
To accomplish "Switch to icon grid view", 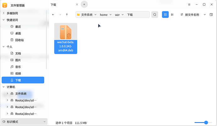I will (x=165, y=14).
